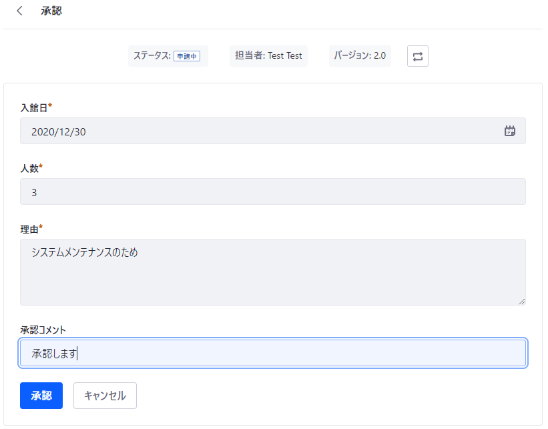548x429 pixels.
Task: Click the 人数 field label
Action: [x=29, y=168]
